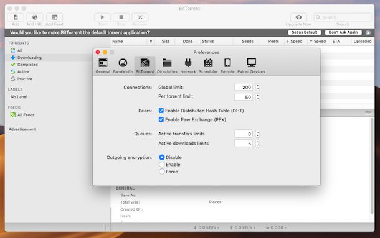Minimize the Preferences window
This screenshot has height=238, width=380.
pos(105,52)
